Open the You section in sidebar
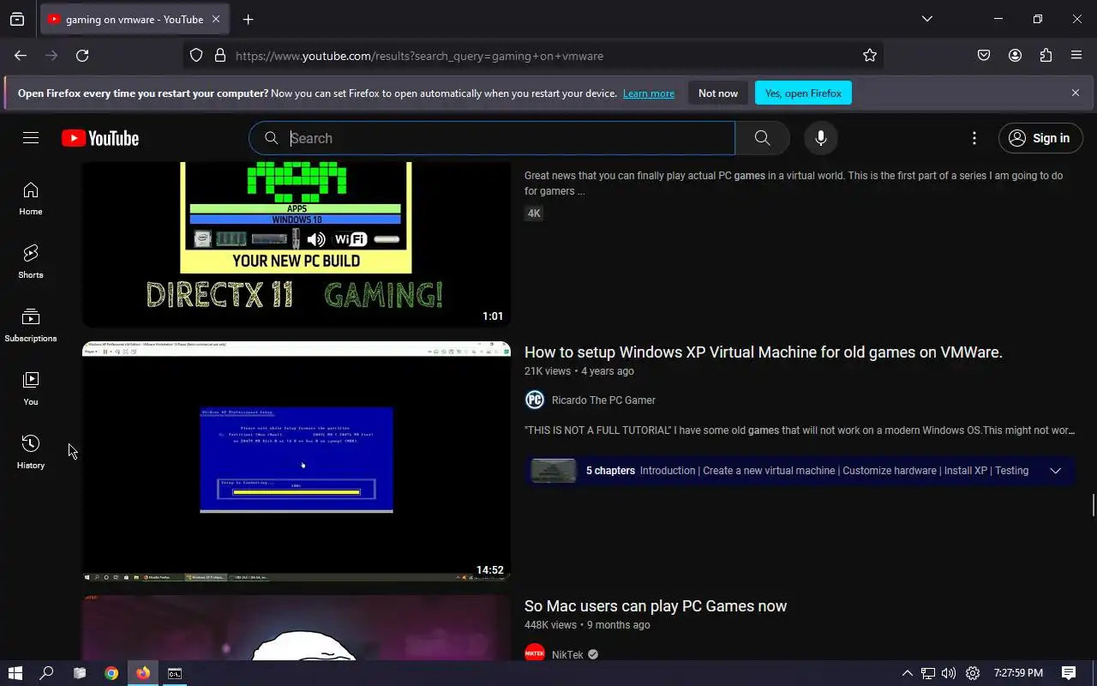1097x686 pixels. [31, 388]
